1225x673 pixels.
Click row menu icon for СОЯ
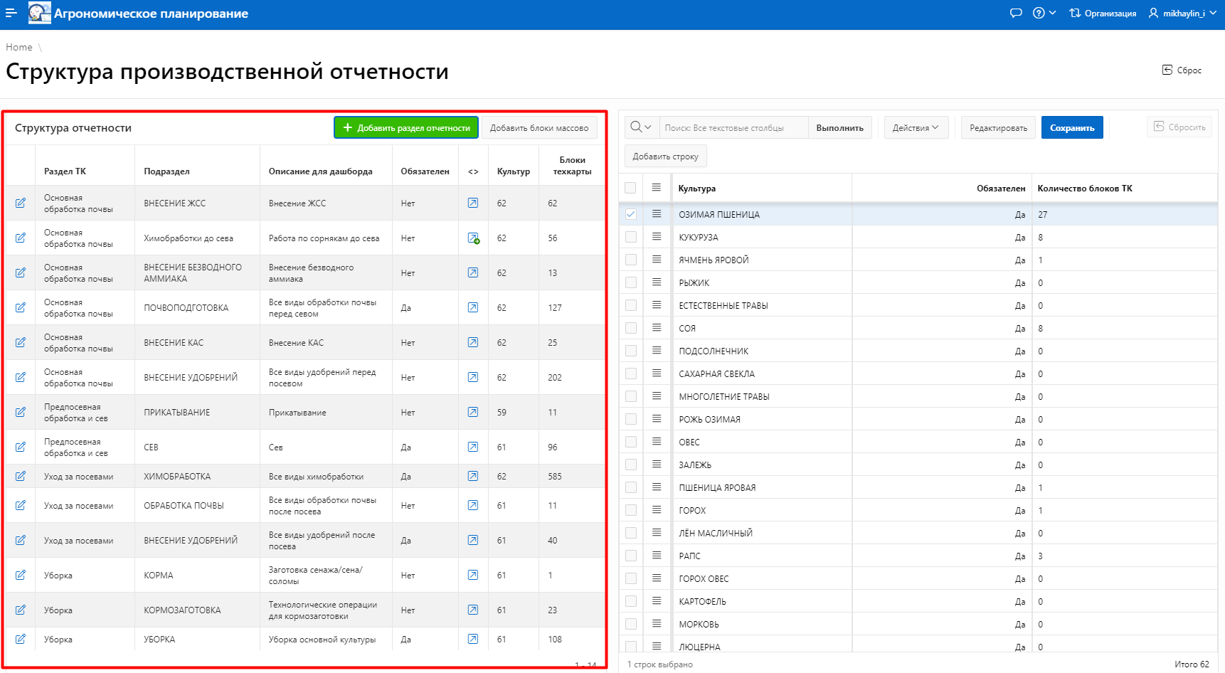coord(657,328)
